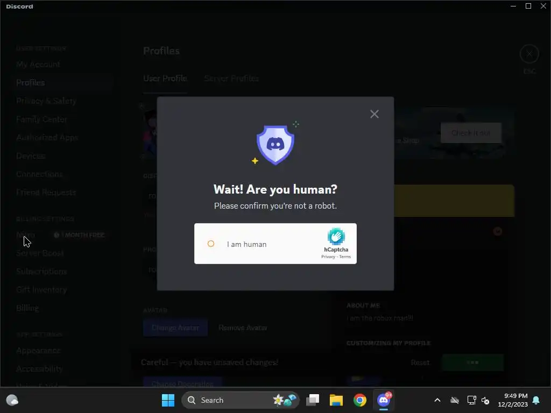Open Gift Inventory settings
551x413 pixels.
click(41, 290)
